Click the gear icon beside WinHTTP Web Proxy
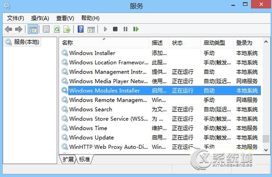Viewport: 272px width, 177px height. tap(65, 147)
